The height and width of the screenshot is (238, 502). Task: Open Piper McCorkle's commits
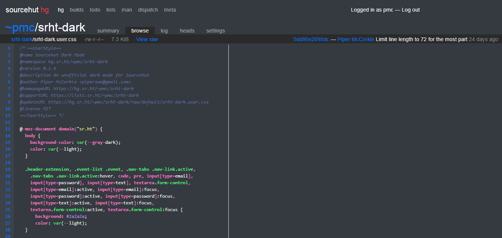click(356, 39)
